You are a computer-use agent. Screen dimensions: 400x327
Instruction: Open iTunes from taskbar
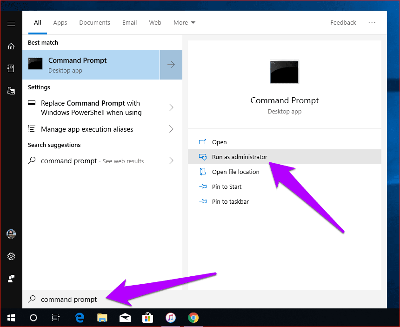tap(171, 318)
